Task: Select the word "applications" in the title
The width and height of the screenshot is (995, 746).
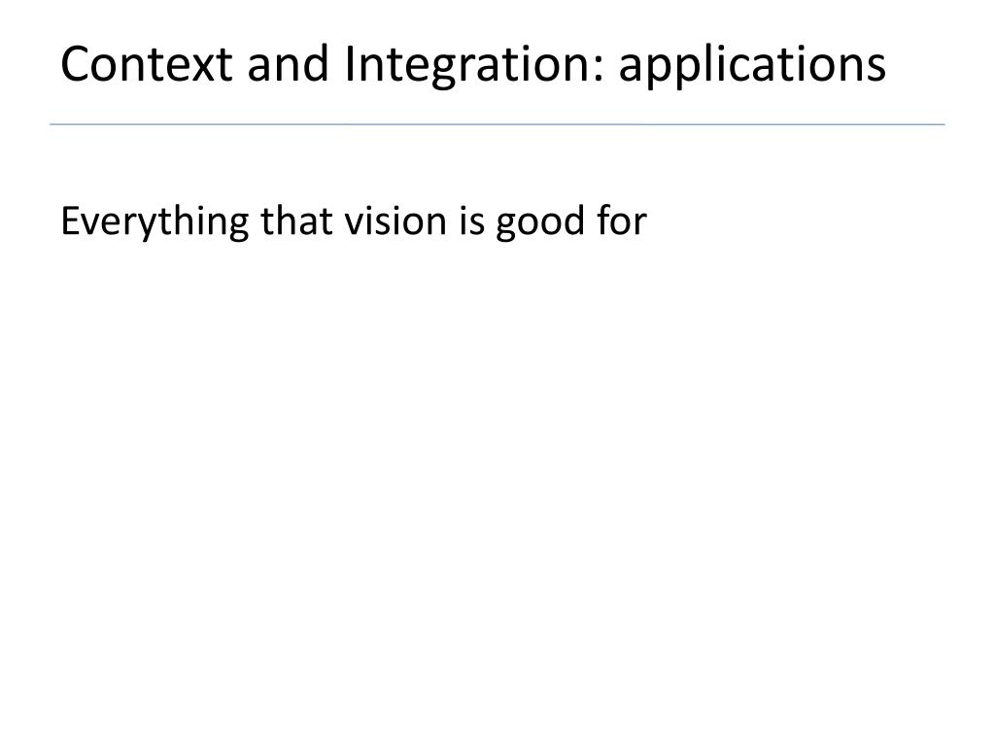Action: coord(752,66)
